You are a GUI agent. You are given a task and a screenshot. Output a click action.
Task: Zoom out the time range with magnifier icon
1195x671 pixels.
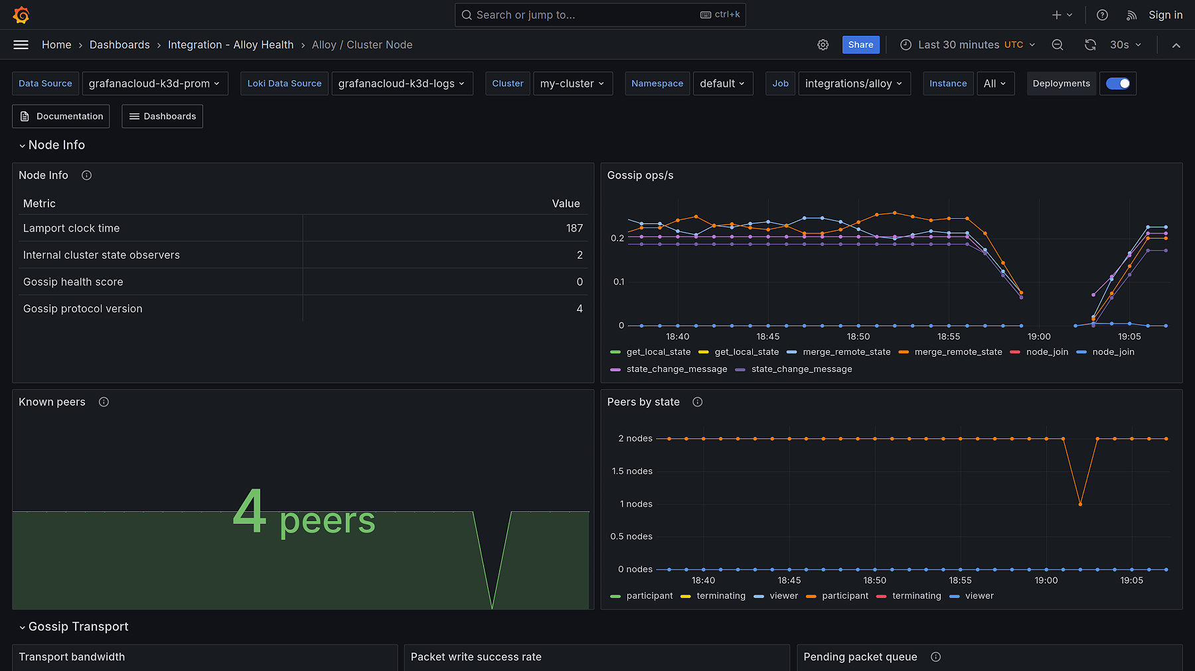(1057, 44)
